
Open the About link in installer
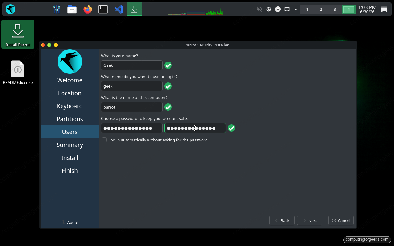[70, 222]
